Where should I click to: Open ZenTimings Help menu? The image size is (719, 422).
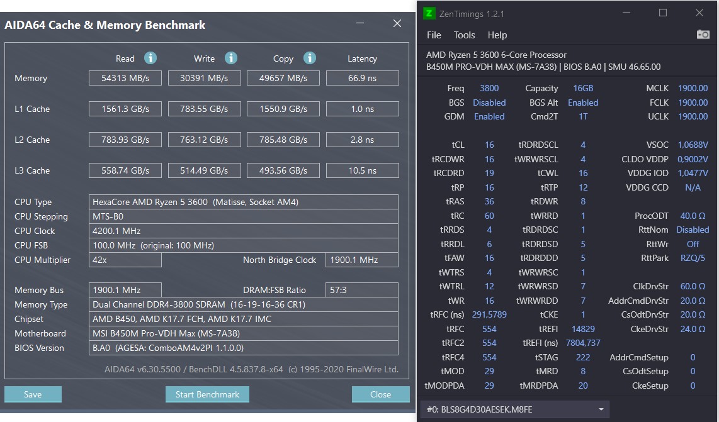[497, 35]
